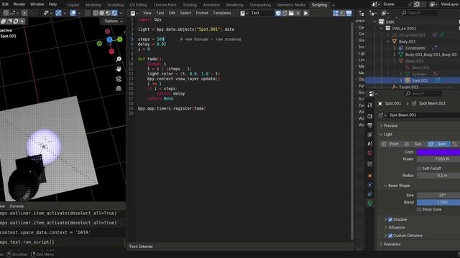Open the Window top menu

37,4
